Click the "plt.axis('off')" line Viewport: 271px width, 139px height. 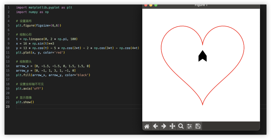(30, 88)
